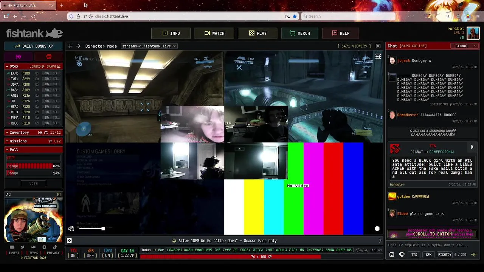Image resolution: width=484 pixels, height=272 pixels.
Task: Select FISHTOY chat message mode
Action: (444, 255)
